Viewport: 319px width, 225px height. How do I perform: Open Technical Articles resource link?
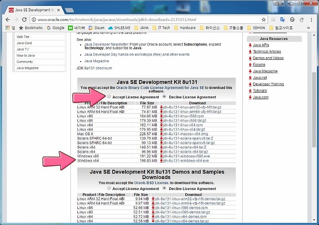pos(267,51)
